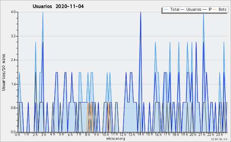Click the '16 h' x-axis label
Image resolution: width=231 pixels, height=142 pixels.
tap(158, 135)
